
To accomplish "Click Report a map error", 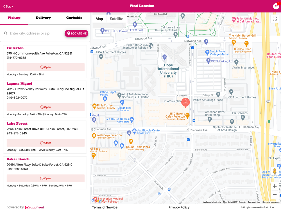I will [271, 202].
